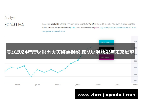The height and width of the screenshot is (102, 141).
Task: Click the JAN'20 x-axis label
Action: [x=78, y=85]
